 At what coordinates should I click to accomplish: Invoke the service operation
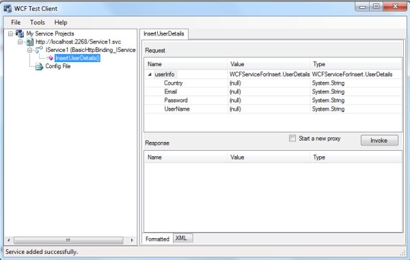click(x=379, y=141)
